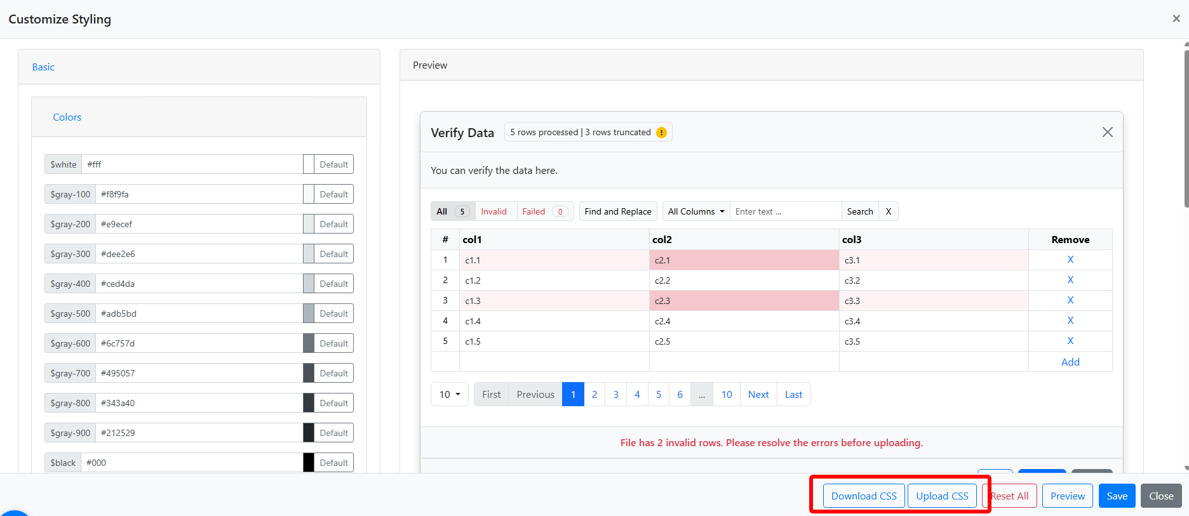Close the Customize Styling dialog with X

click(x=1176, y=18)
